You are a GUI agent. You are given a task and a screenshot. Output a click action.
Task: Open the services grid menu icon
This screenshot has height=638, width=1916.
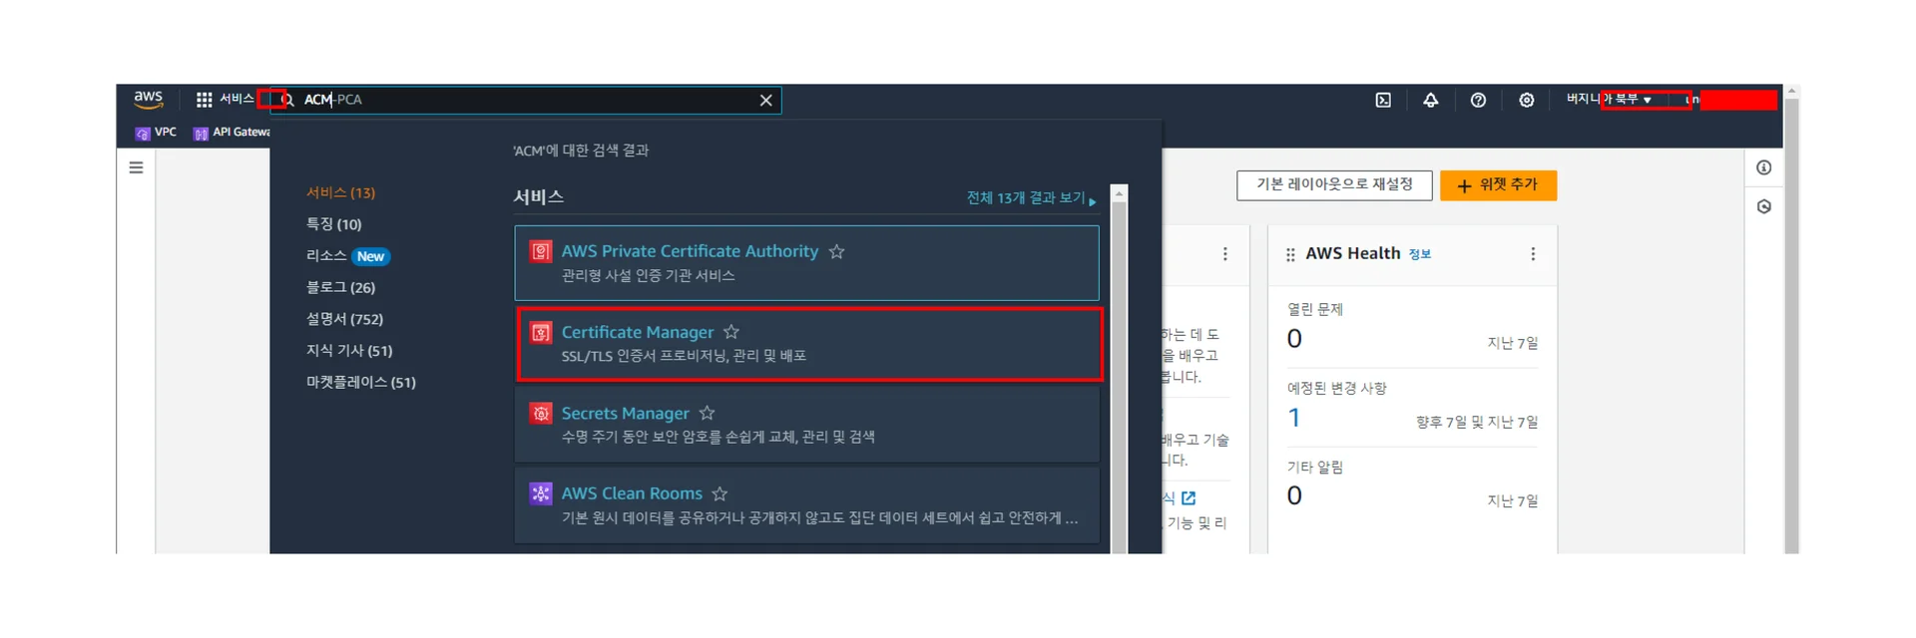click(x=204, y=100)
